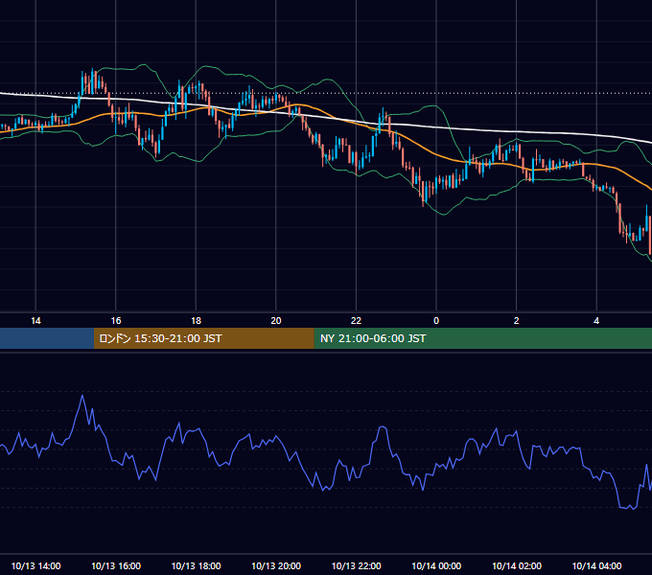This screenshot has height=575, width=652.
Task: Click the 20 hour axis label
Action: (276, 321)
